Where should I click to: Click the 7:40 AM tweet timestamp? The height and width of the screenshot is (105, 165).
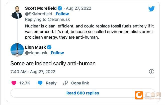[18, 72]
